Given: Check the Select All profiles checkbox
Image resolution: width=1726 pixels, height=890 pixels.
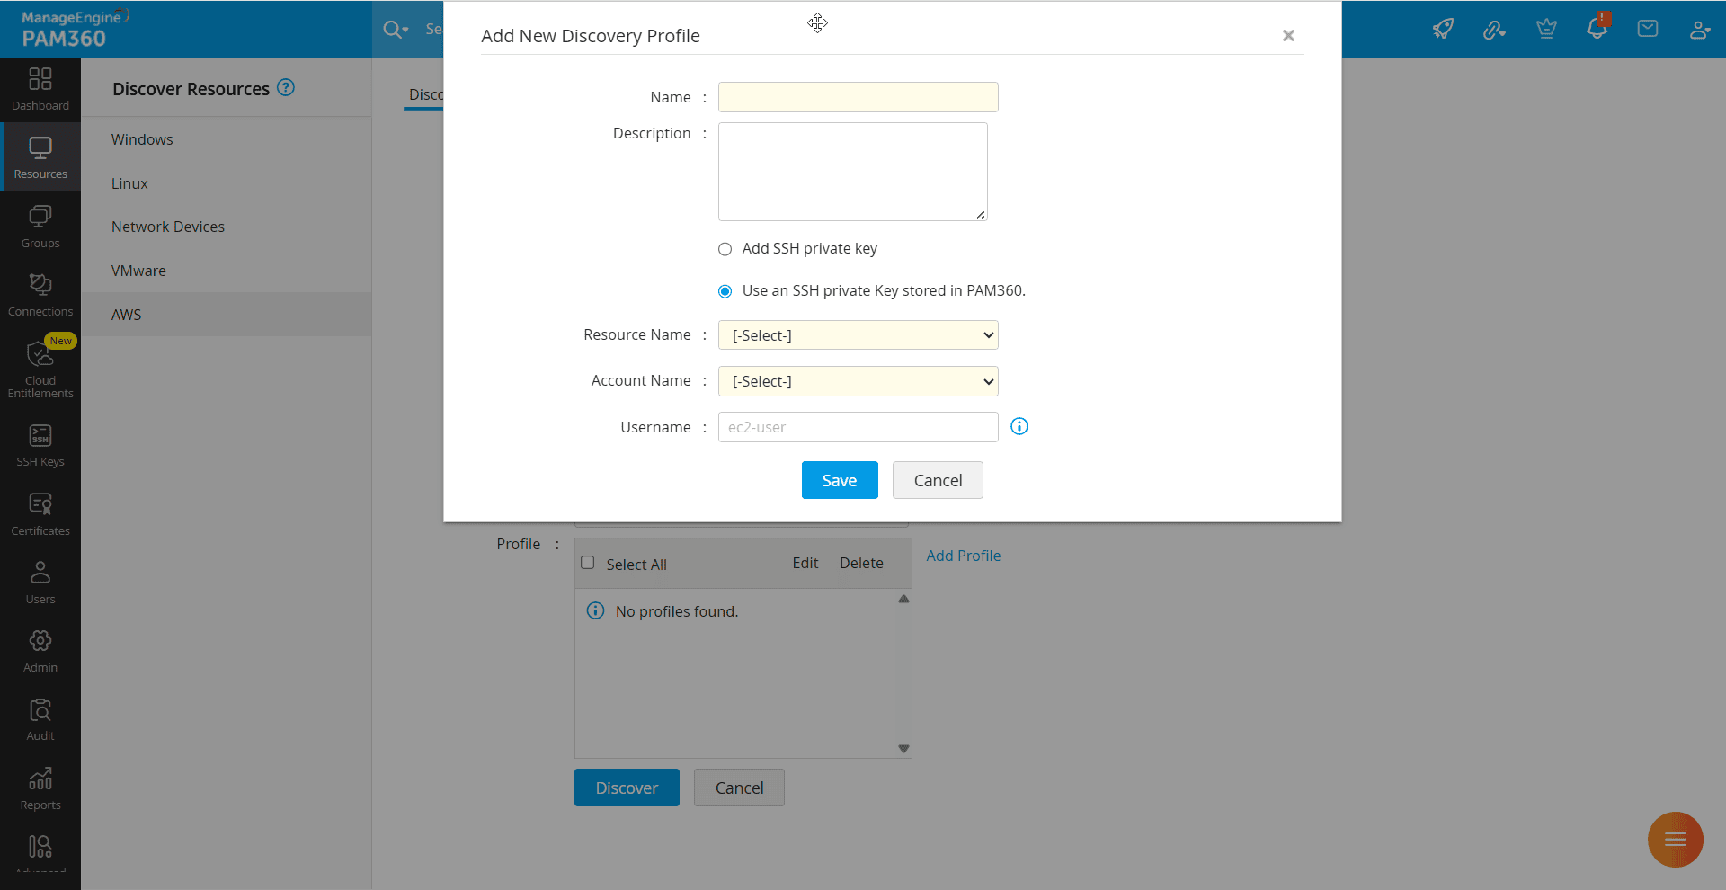Looking at the screenshot, I should [588, 563].
